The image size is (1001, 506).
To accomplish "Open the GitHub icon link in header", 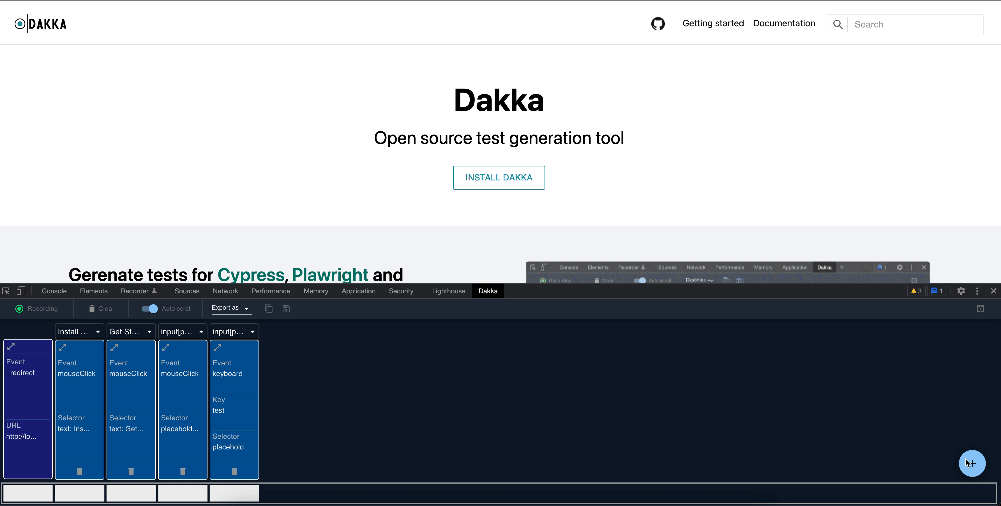I will 658,24.
